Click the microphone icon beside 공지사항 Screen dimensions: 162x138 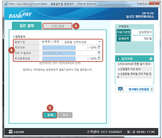[118, 59]
